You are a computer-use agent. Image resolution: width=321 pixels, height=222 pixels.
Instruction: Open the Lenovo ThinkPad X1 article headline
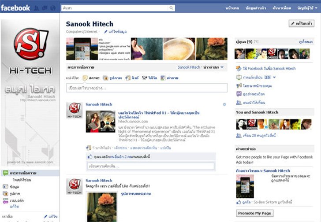tap(159, 115)
